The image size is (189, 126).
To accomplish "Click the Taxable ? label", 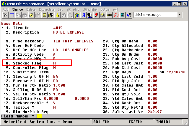I will click(x=24, y=107).
